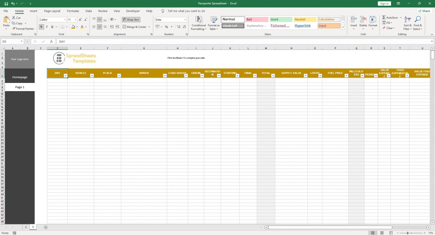Viewport: 435px width, 235px height.
Task: Switch to the Formulas ribbon tab
Action: coord(73,11)
